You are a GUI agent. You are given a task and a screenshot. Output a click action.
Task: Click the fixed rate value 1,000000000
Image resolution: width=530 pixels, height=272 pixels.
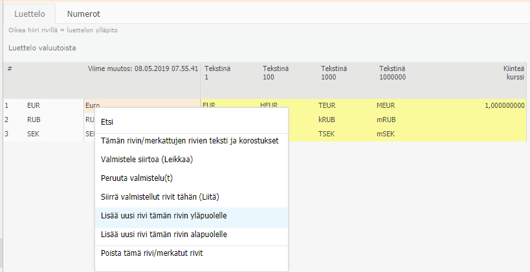coord(504,105)
